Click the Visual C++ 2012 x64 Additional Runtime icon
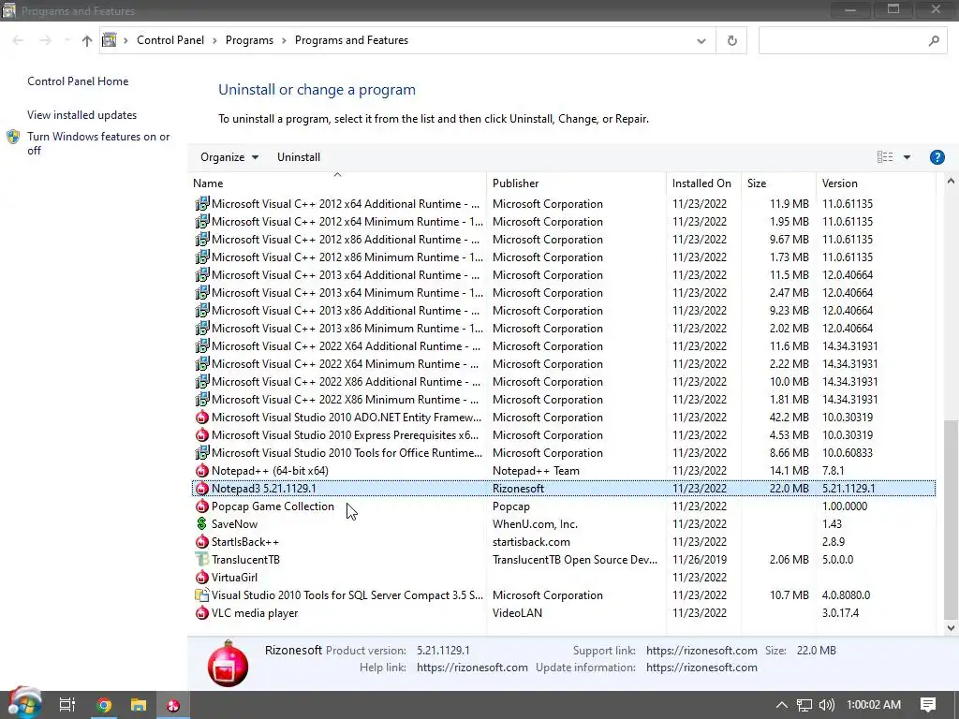 [202, 203]
